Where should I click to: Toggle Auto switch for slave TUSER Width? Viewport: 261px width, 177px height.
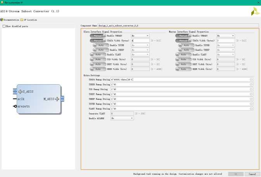click(98, 69)
